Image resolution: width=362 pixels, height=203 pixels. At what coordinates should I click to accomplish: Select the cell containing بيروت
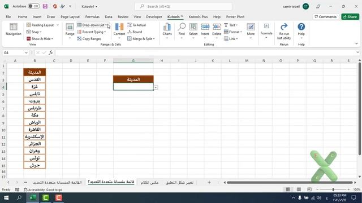[35, 101]
